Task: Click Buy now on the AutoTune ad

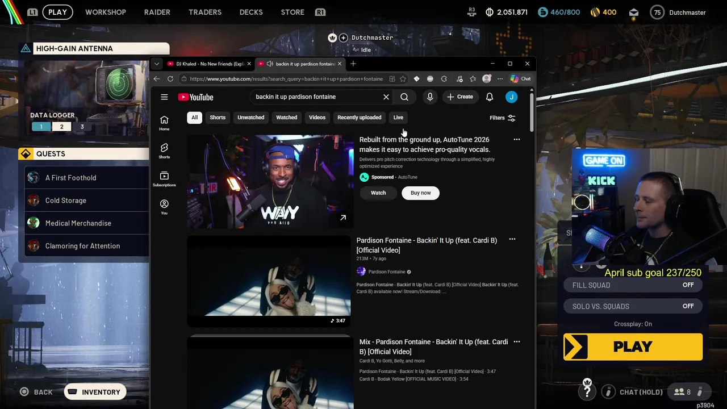Action: click(x=420, y=193)
